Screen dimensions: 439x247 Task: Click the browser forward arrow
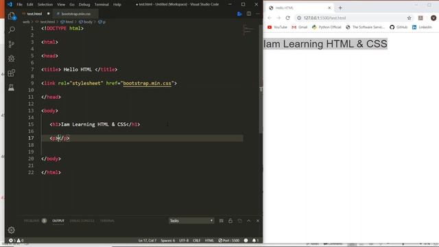click(x=278, y=18)
